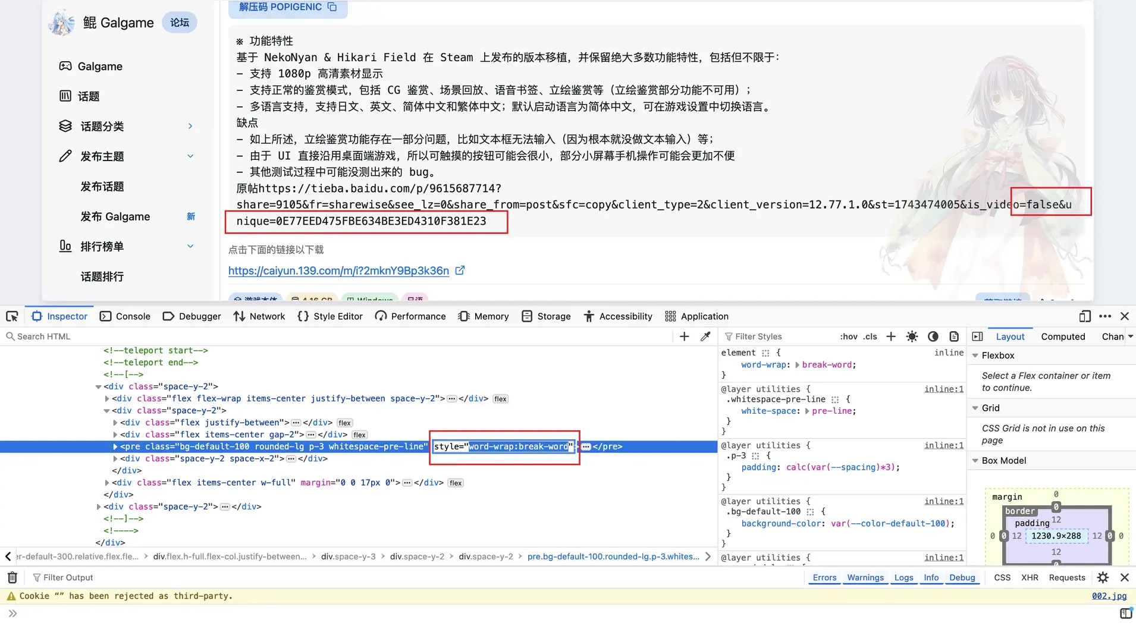Open the Application tab
Image resolution: width=1136 pixels, height=642 pixels.
click(696, 316)
